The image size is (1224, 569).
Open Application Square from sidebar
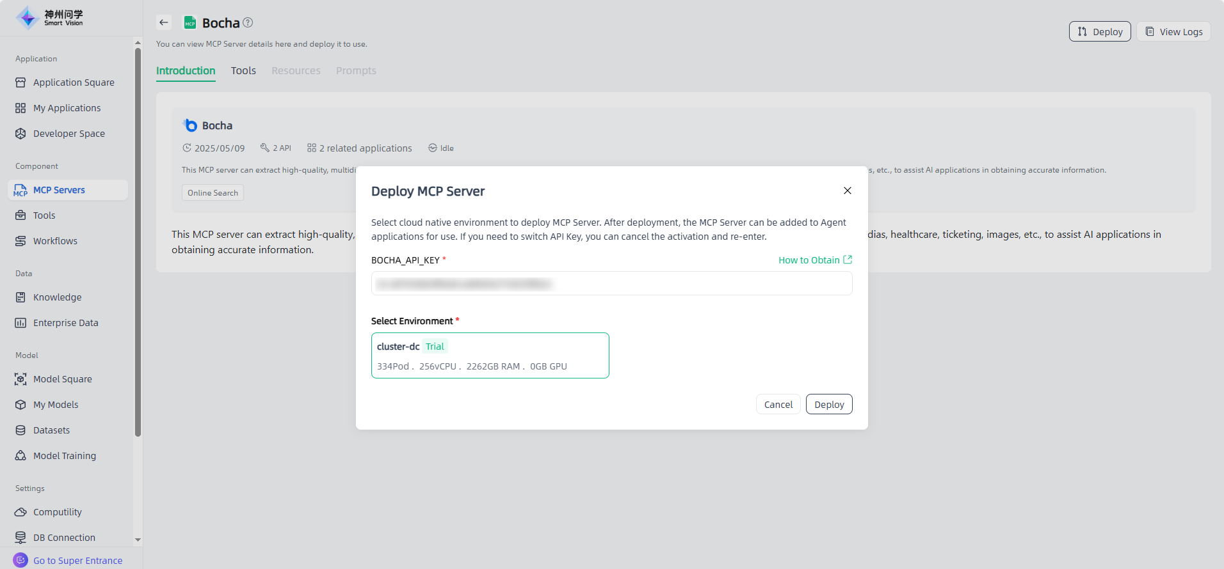click(73, 82)
